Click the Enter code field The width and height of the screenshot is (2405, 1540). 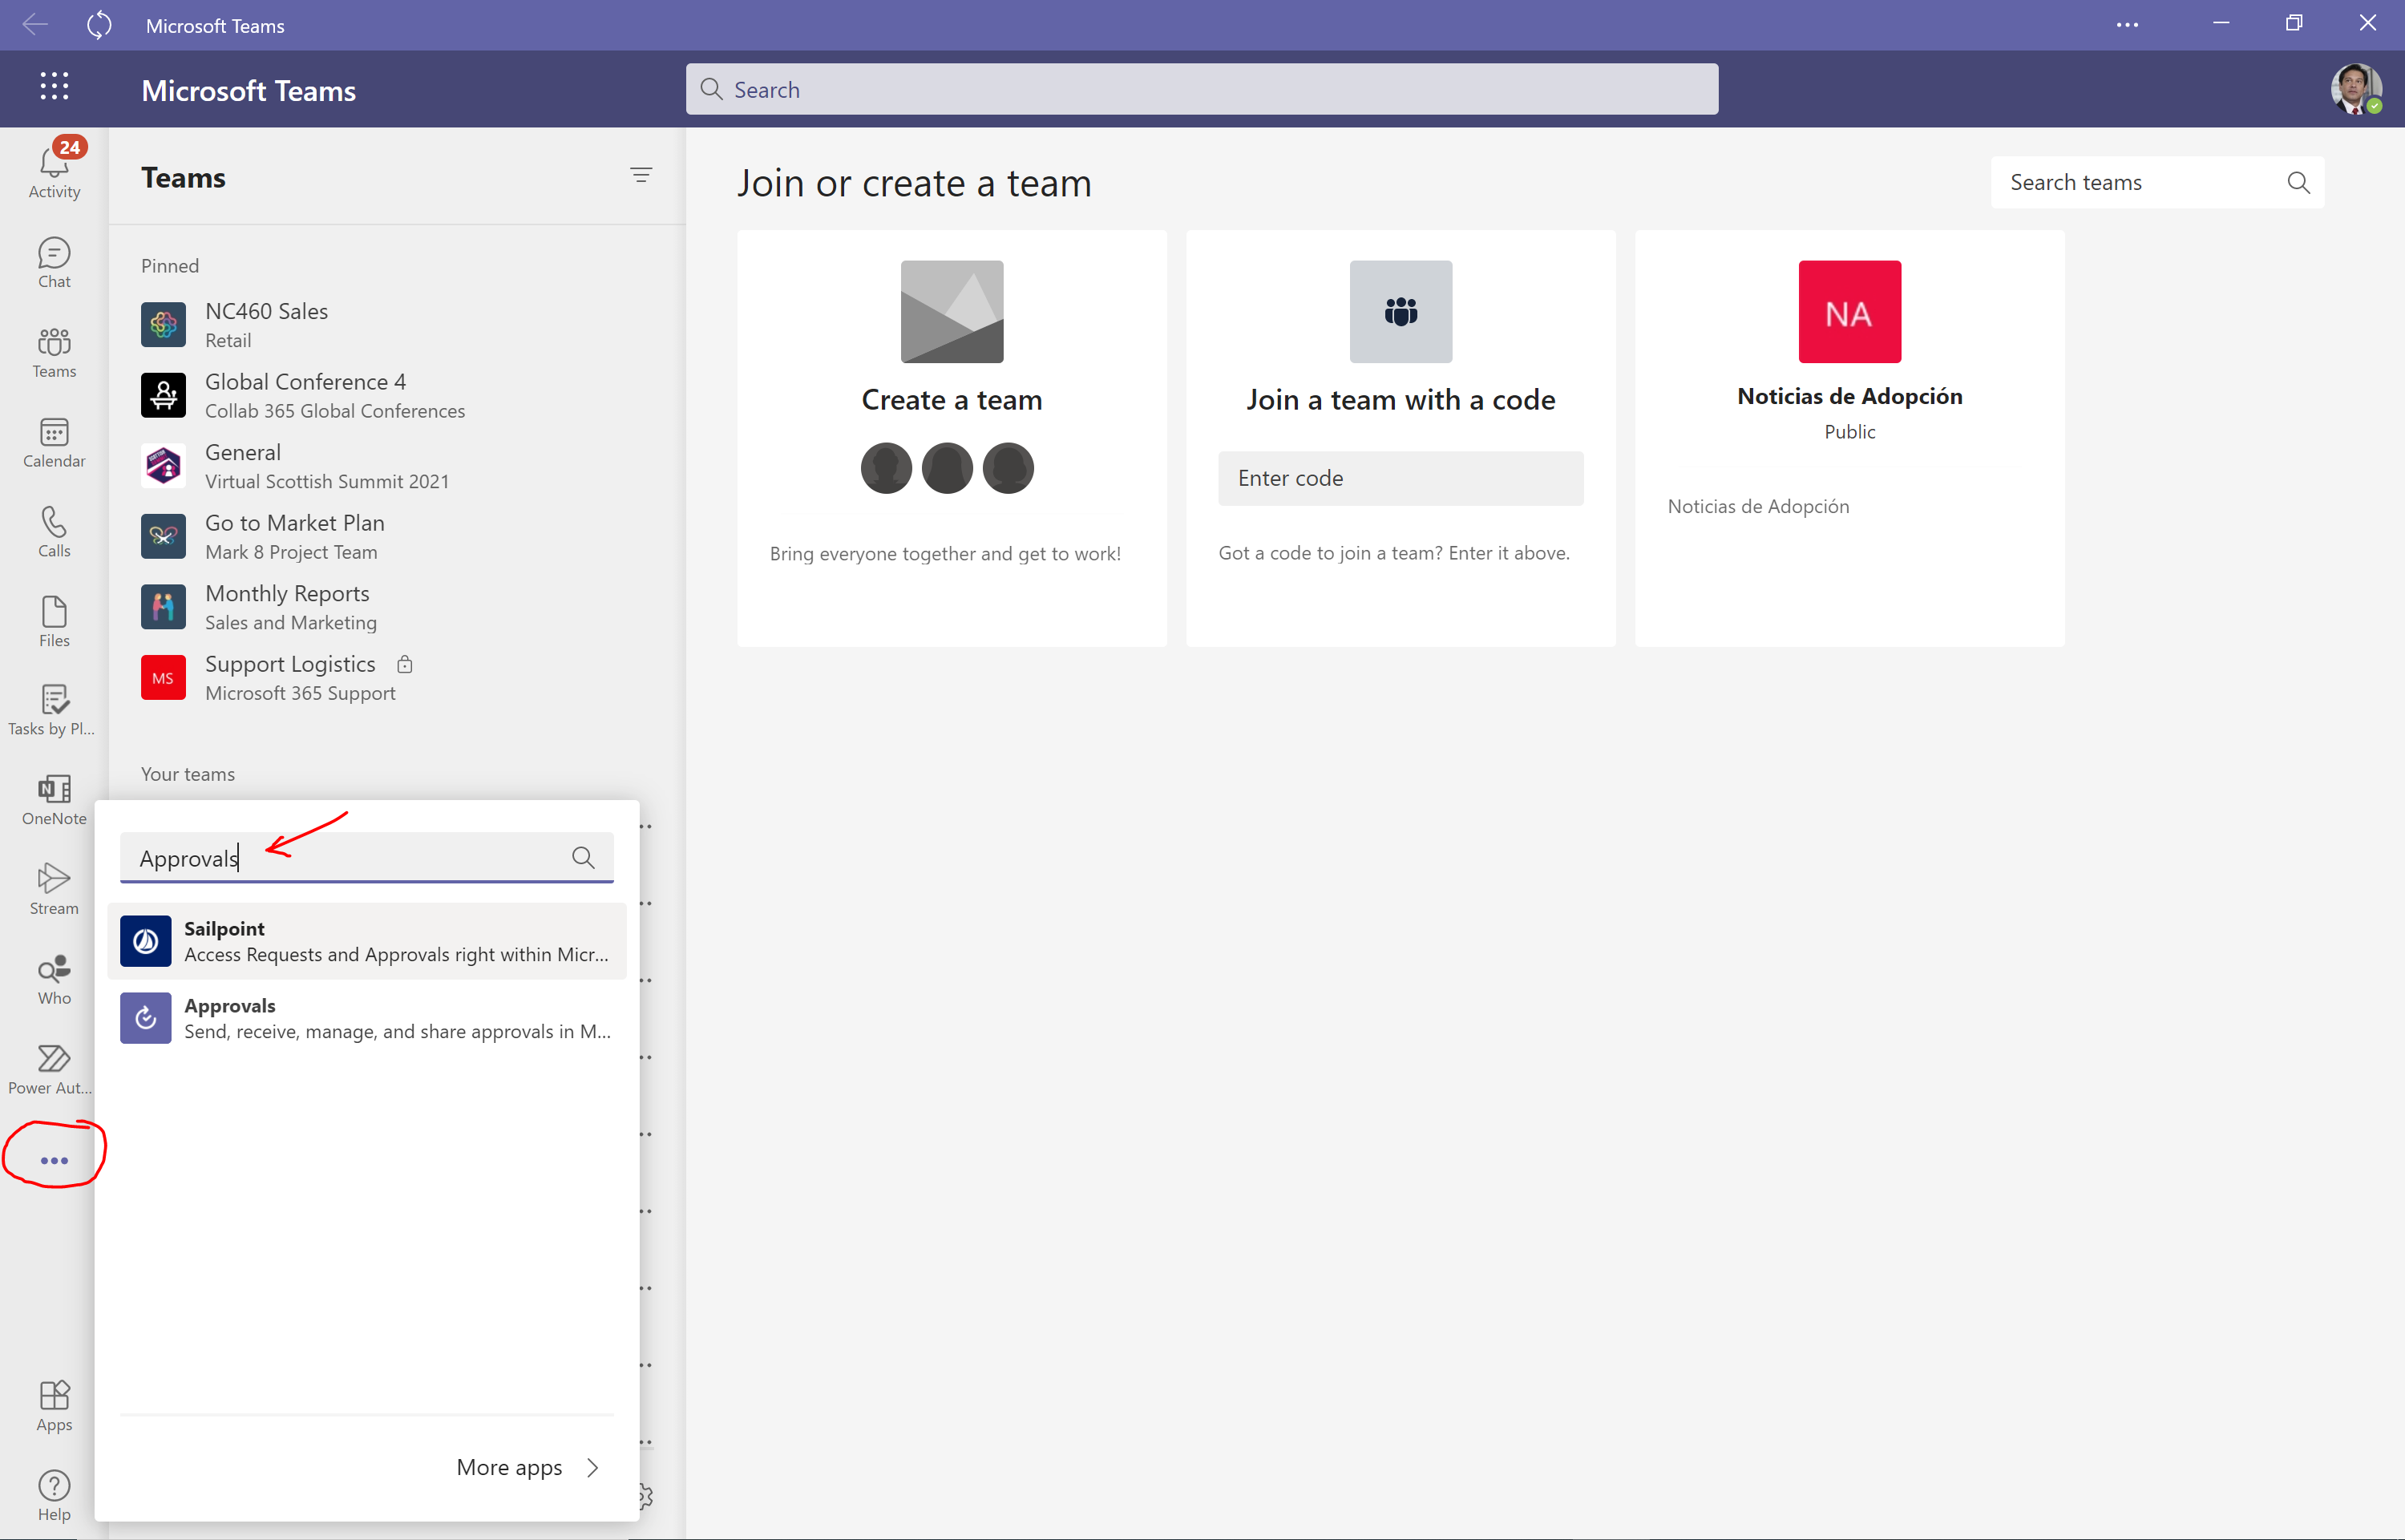[x=1399, y=478]
